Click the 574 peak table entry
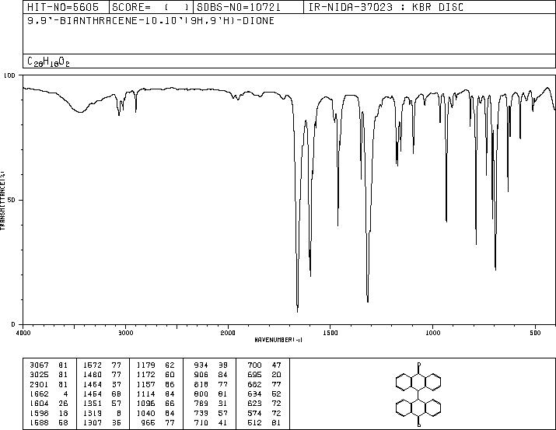Screen dimensions: 556x430 coord(254,413)
